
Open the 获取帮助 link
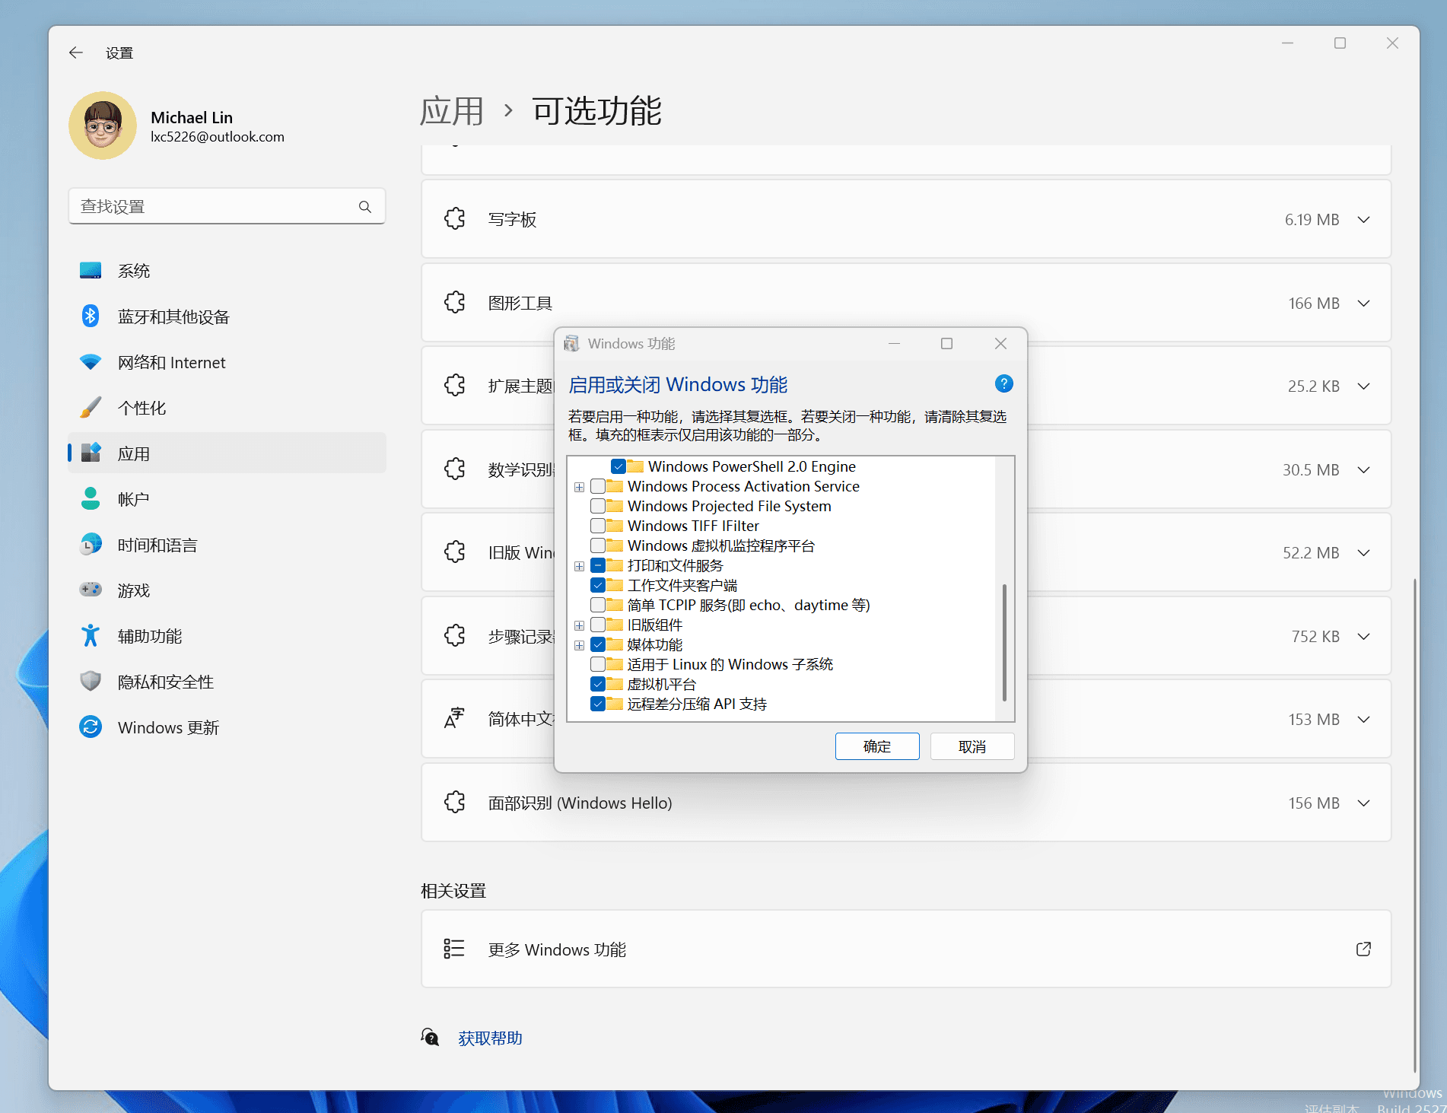(x=490, y=1038)
